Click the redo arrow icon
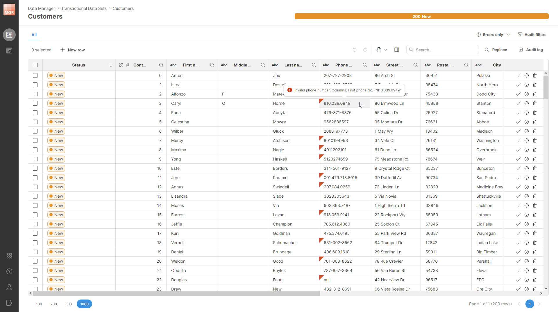 click(365, 50)
